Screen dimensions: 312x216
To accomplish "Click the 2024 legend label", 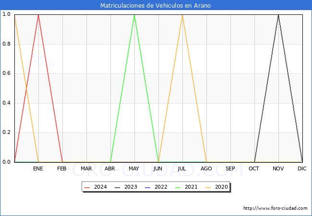I will 100,187.
